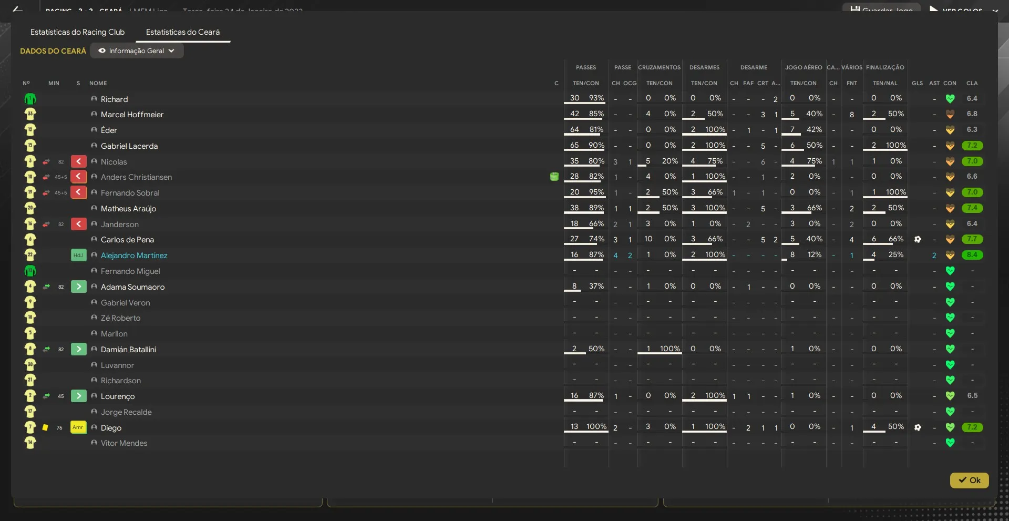Viewport: 1009px width, 521px height.
Task: Open Marcel Hoffmeier's player name
Action: pyautogui.click(x=132, y=115)
